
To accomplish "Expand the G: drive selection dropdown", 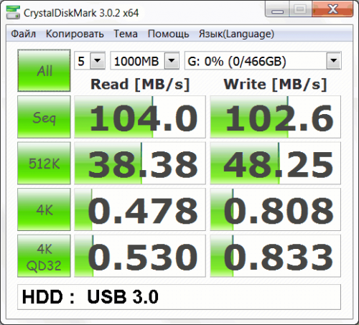I will tap(334, 60).
